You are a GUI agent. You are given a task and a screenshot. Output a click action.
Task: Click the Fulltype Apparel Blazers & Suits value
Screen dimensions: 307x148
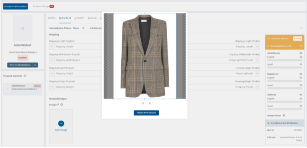click(291, 139)
